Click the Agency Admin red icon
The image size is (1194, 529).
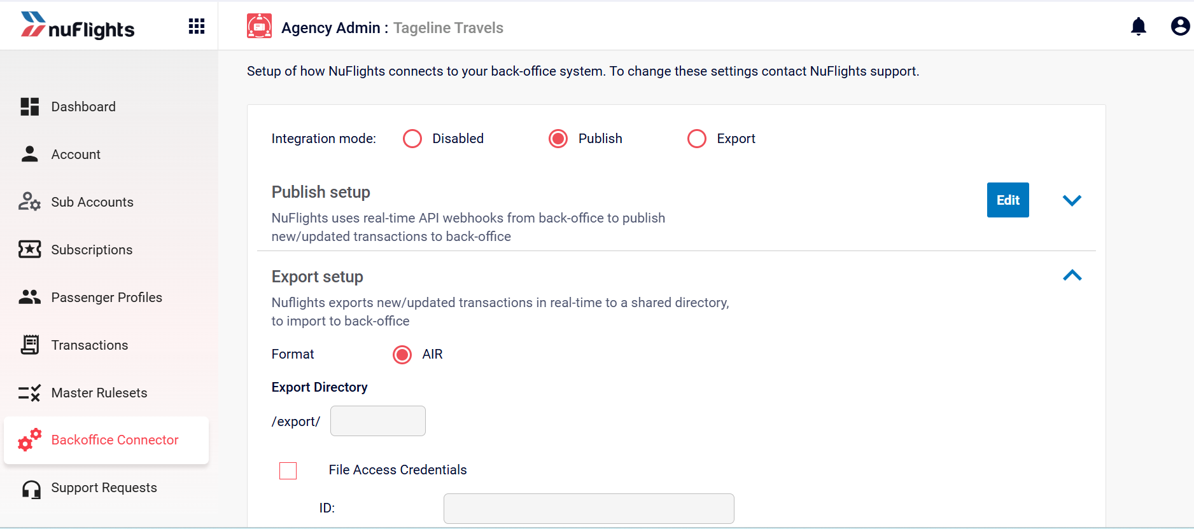[260, 26]
